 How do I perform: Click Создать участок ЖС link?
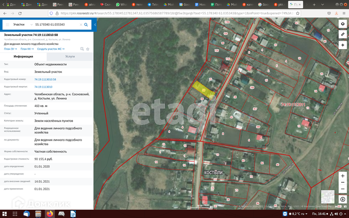point(51,49)
